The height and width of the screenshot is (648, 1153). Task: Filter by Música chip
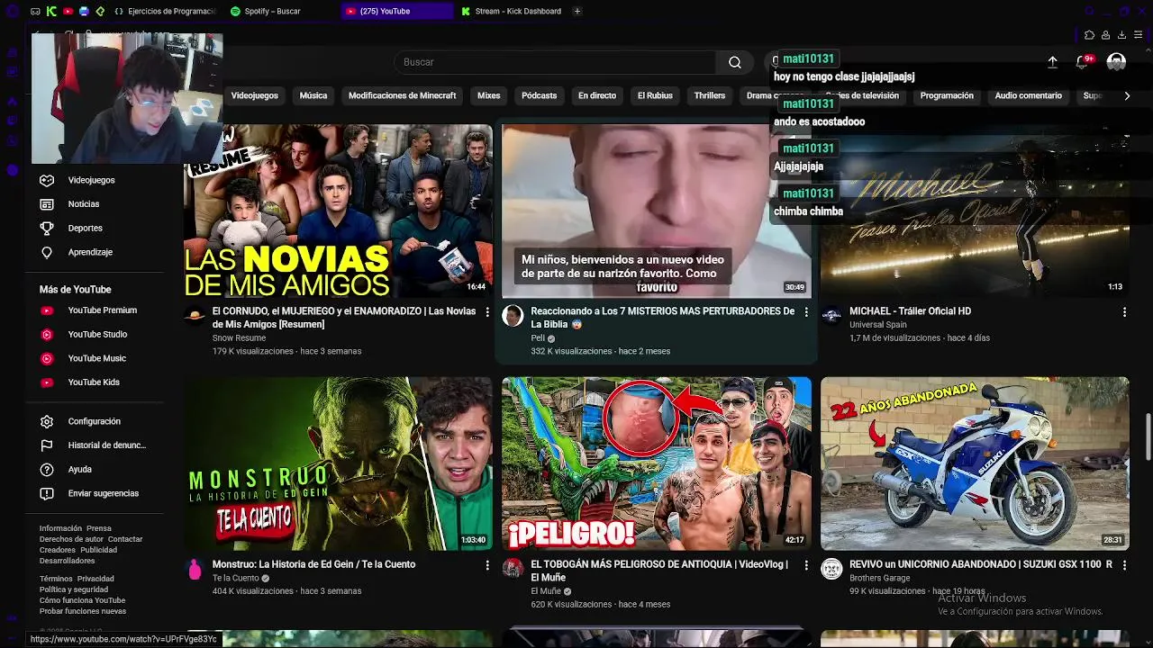[x=313, y=95]
